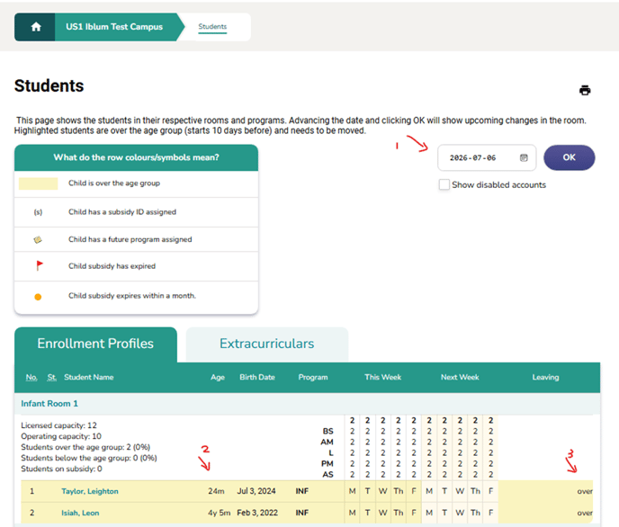Image resolution: width=619 pixels, height=527 pixels.
Task: Click the subsidy ID (s) symbol
Action: click(38, 212)
